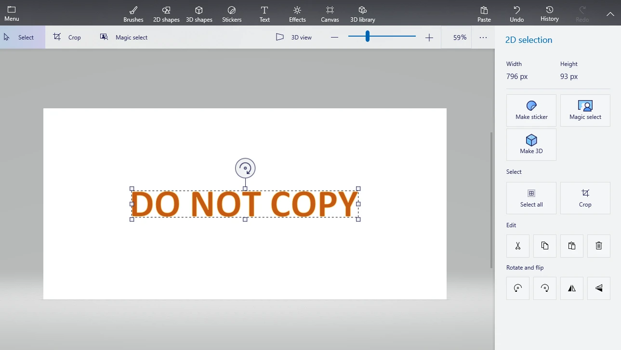Screen dimensions: 621x350
Task: Adjust the zoom slider handle
Action: point(367,36)
